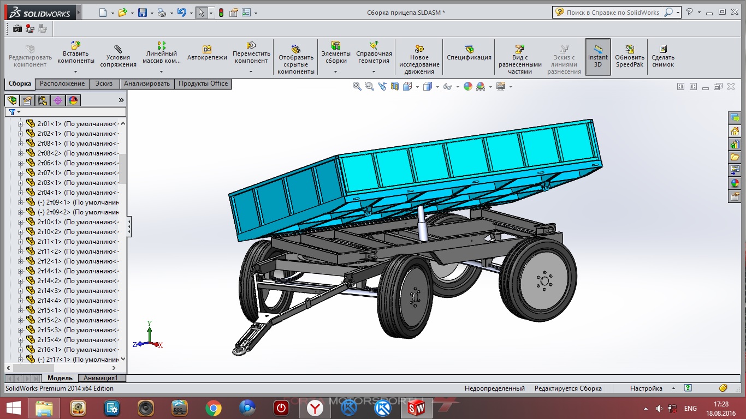Click the ENG language indicator
Image resolution: width=746 pixels, height=419 pixels.
[690, 409]
